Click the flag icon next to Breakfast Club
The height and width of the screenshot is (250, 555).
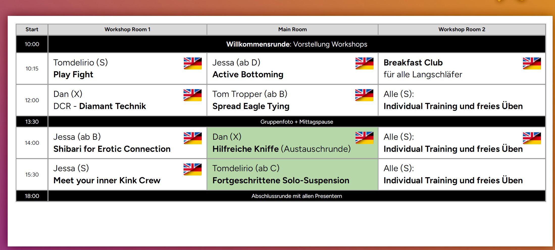[x=532, y=63]
